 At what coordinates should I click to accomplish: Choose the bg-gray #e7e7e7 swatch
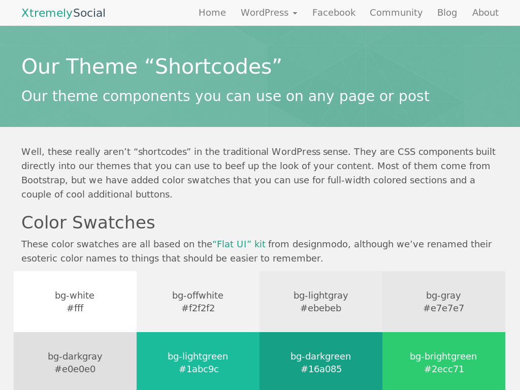click(444, 302)
